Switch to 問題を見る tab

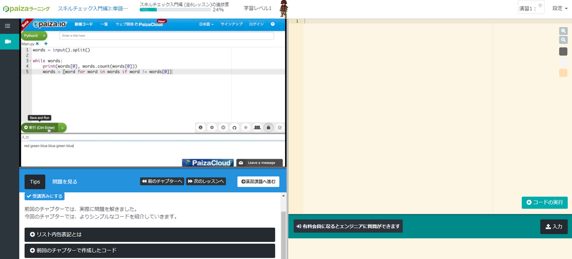click(65, 181)
